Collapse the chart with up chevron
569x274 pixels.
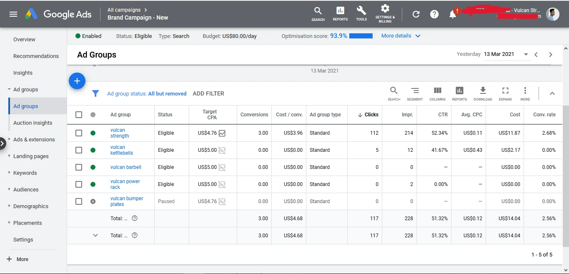coord(552,93)
